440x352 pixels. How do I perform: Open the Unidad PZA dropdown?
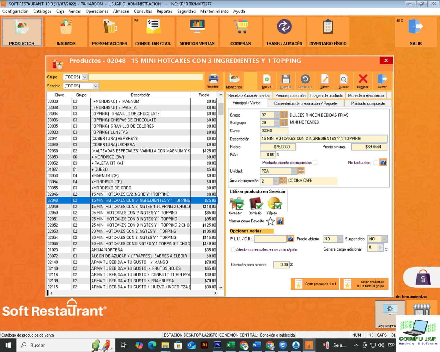pyautogui.click(x=294, y=171)
